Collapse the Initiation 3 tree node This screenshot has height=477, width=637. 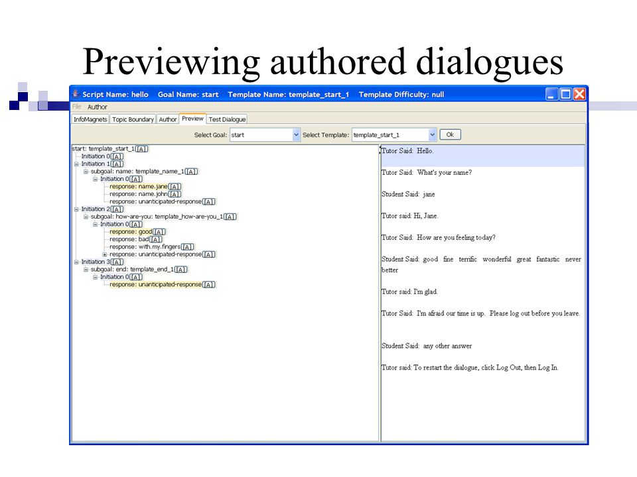pos(76,262)
